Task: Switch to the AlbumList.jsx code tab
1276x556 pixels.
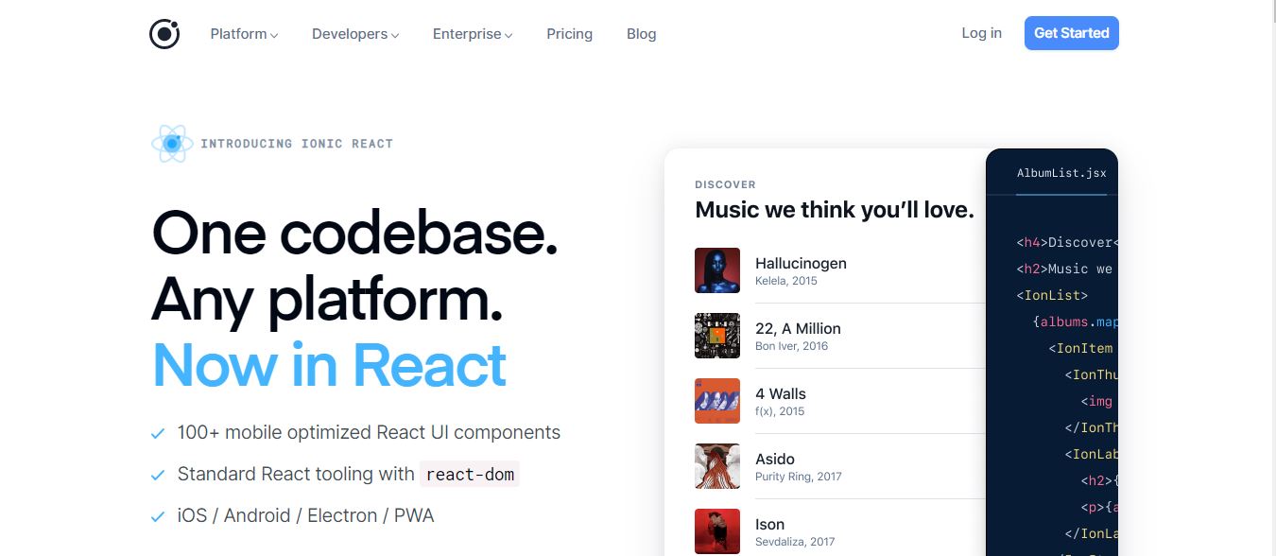Action: pos(1060,173)
